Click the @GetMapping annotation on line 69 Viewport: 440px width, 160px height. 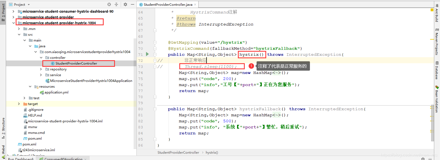[183, 42]
